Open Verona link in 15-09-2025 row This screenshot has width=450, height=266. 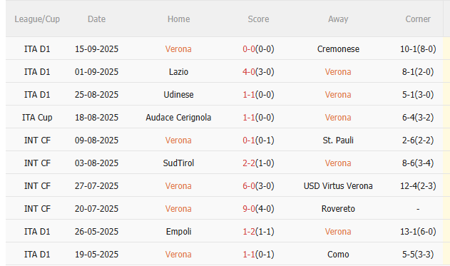178,49
